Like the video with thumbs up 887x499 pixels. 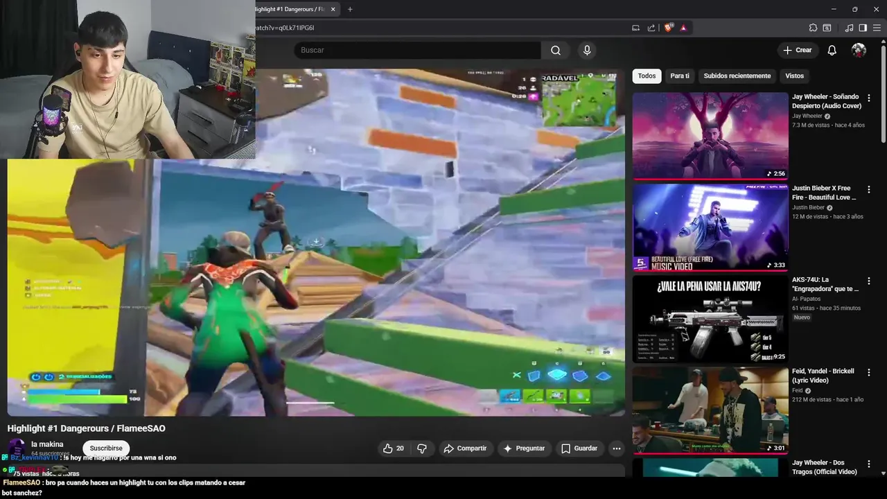click(x=393, y=448)
